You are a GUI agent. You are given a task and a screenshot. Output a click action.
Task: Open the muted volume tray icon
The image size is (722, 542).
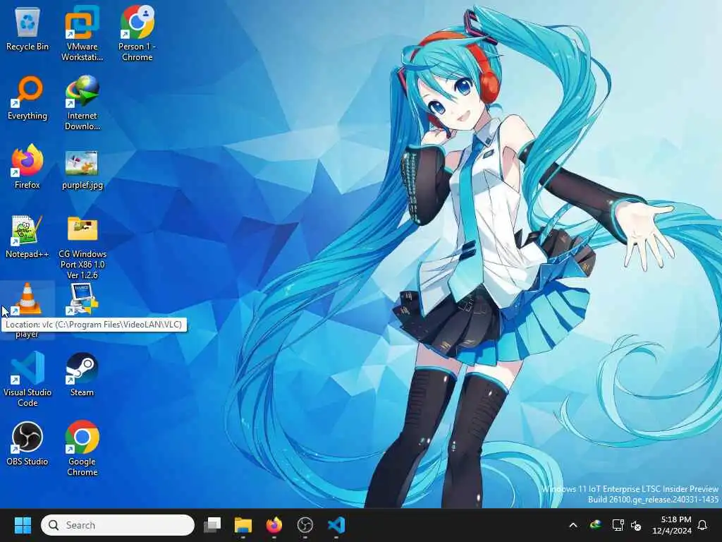pyautogui.click(x=636, y=525)
